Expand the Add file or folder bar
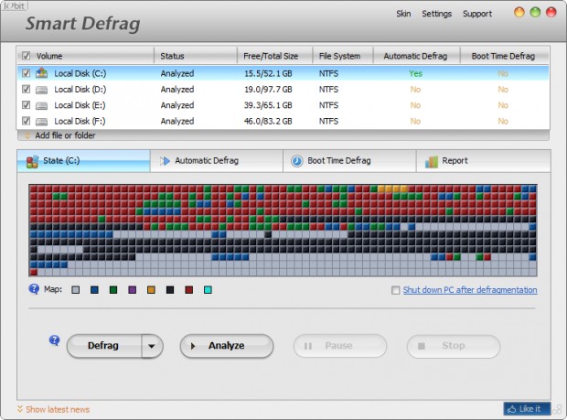567x420 pixels. (x=283, y=135)
